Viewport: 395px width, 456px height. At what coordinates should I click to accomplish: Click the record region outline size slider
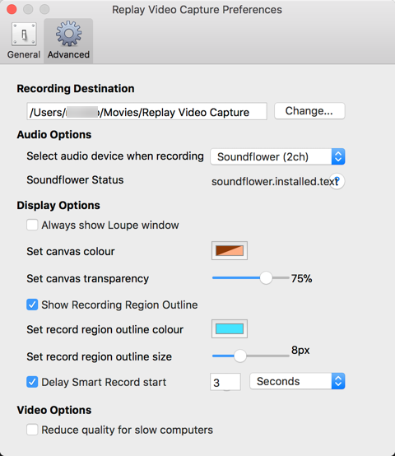pyautogui.click(x=250, y=356)
